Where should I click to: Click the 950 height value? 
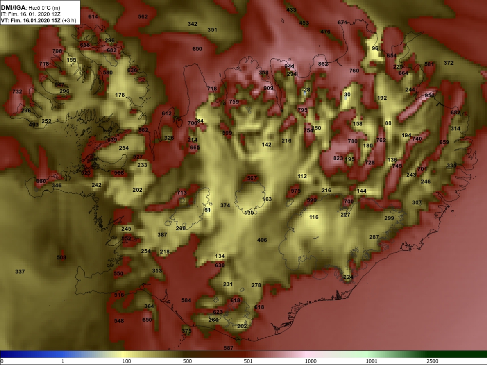click(x=430, y=95)
